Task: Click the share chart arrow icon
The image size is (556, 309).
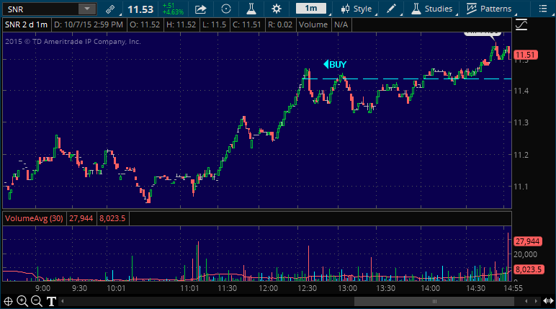Action: coord(201,9)
